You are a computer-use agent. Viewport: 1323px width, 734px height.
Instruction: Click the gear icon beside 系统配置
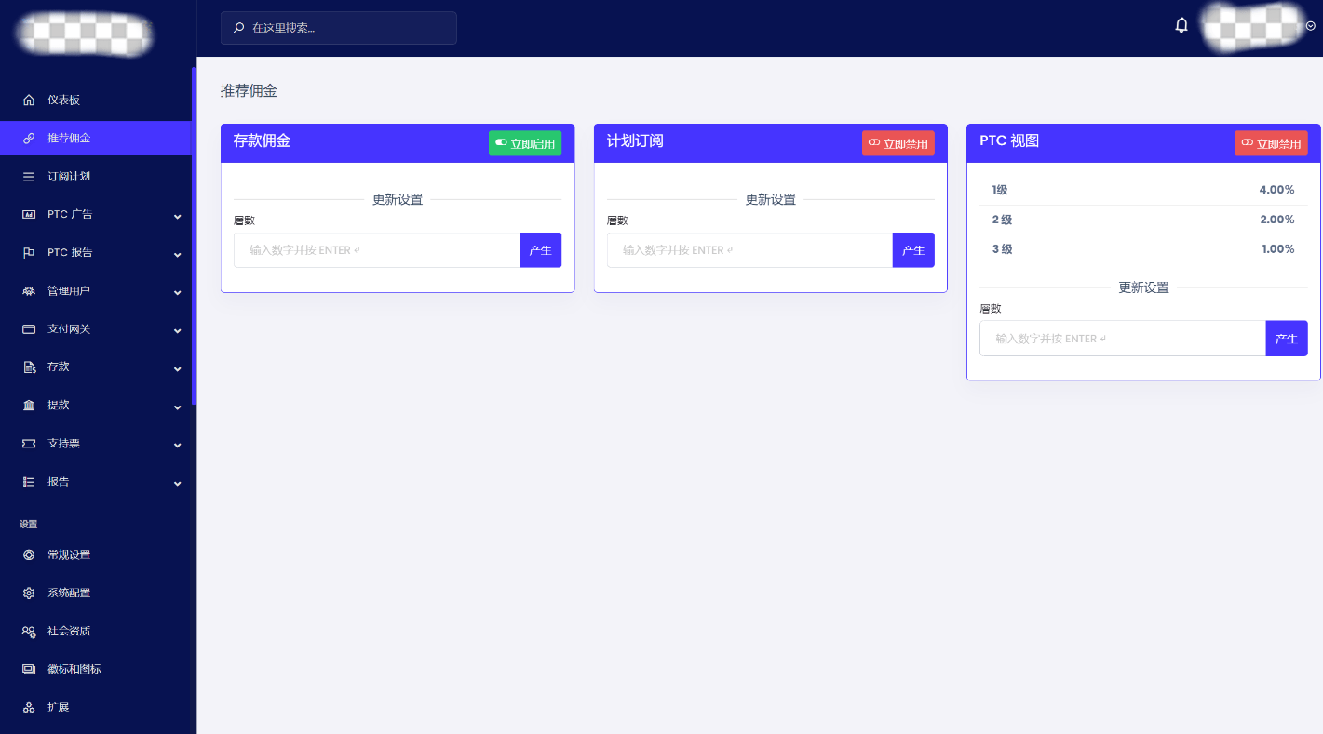point(29,594)
